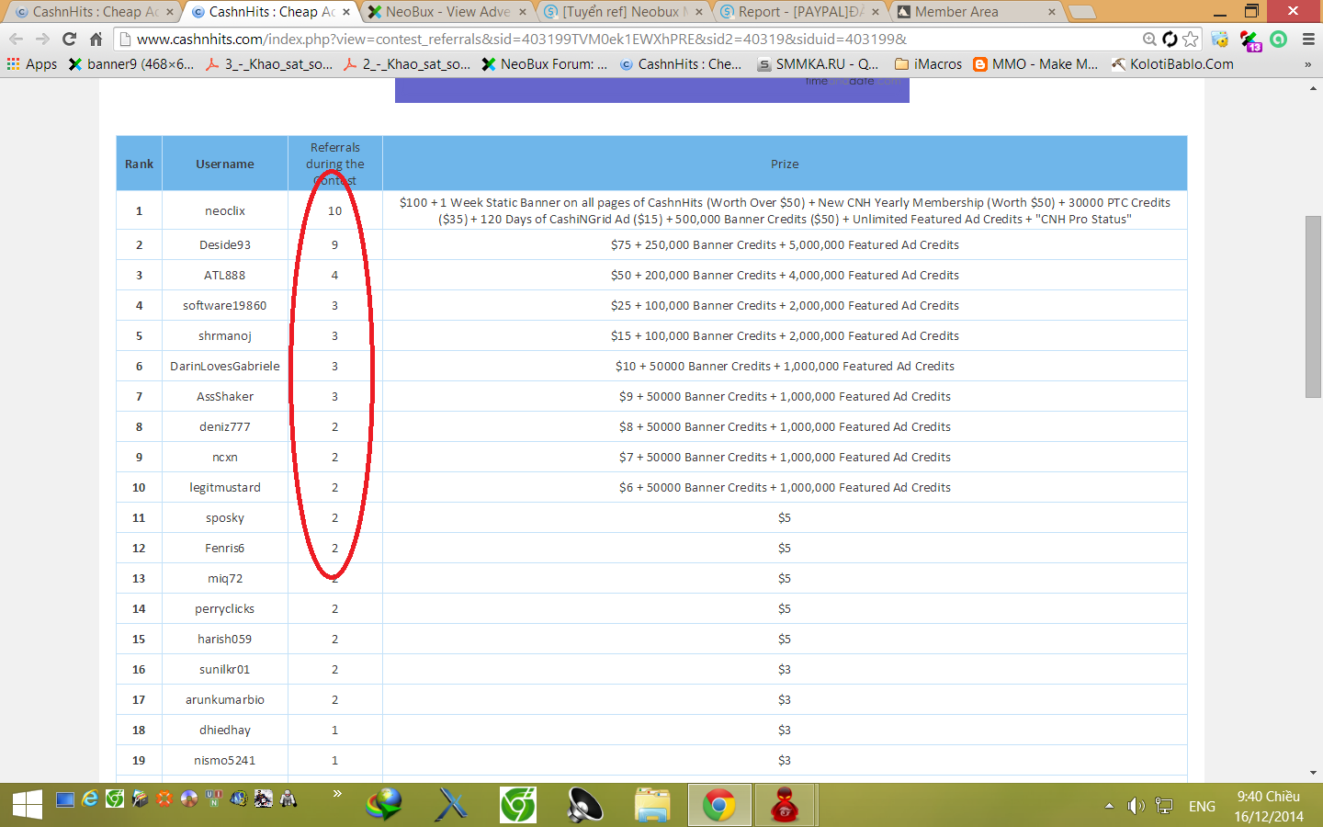
Task: Reload the current CashnHits page
Action: tap(69, 39)
